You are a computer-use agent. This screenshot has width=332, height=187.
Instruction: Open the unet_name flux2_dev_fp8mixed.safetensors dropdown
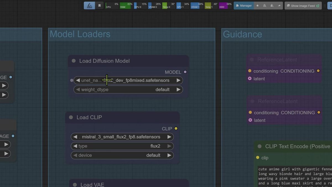click(x=128, y=80)
